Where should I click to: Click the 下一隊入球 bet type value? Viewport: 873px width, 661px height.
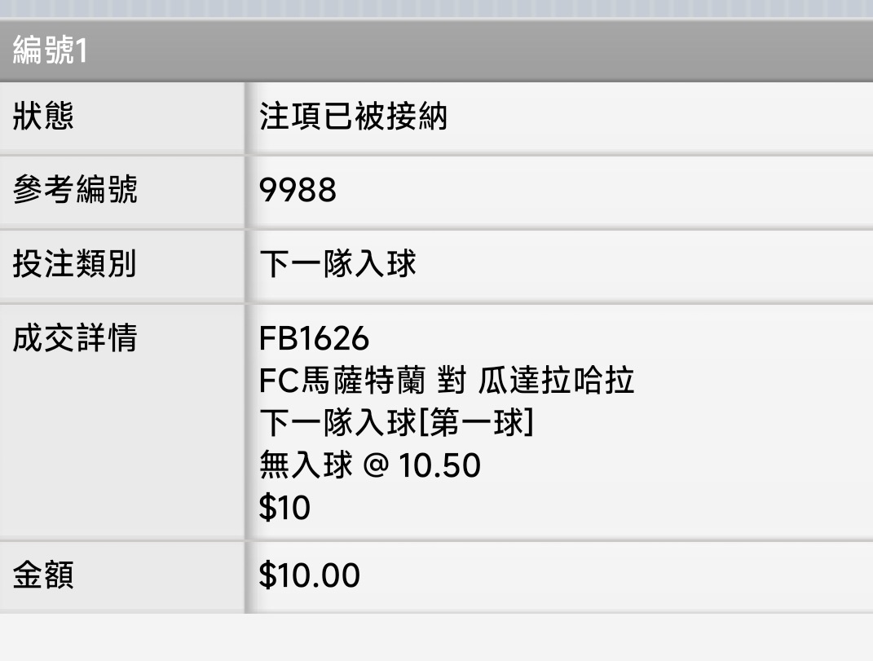click(337, 263)
